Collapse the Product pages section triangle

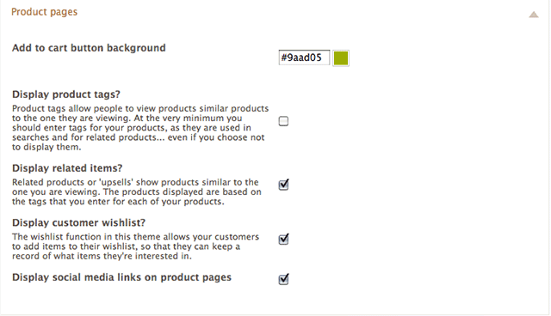[534, 15]
